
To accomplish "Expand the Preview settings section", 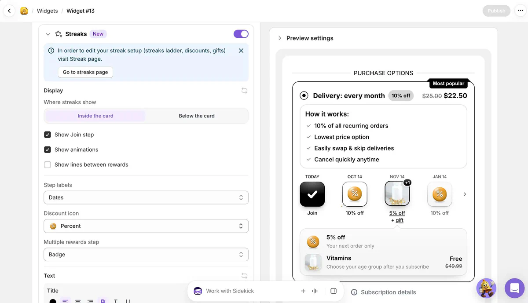I will pos(280,38).
